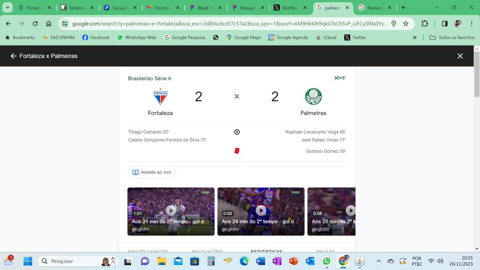Screen dimensions: 480x270
Task: Go back from Fortaleza x Palmeiras panel
Action: 14,56
